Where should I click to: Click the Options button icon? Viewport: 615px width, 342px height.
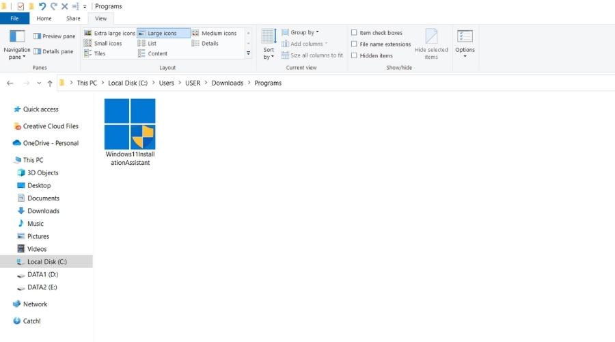[x=465, y=36]
